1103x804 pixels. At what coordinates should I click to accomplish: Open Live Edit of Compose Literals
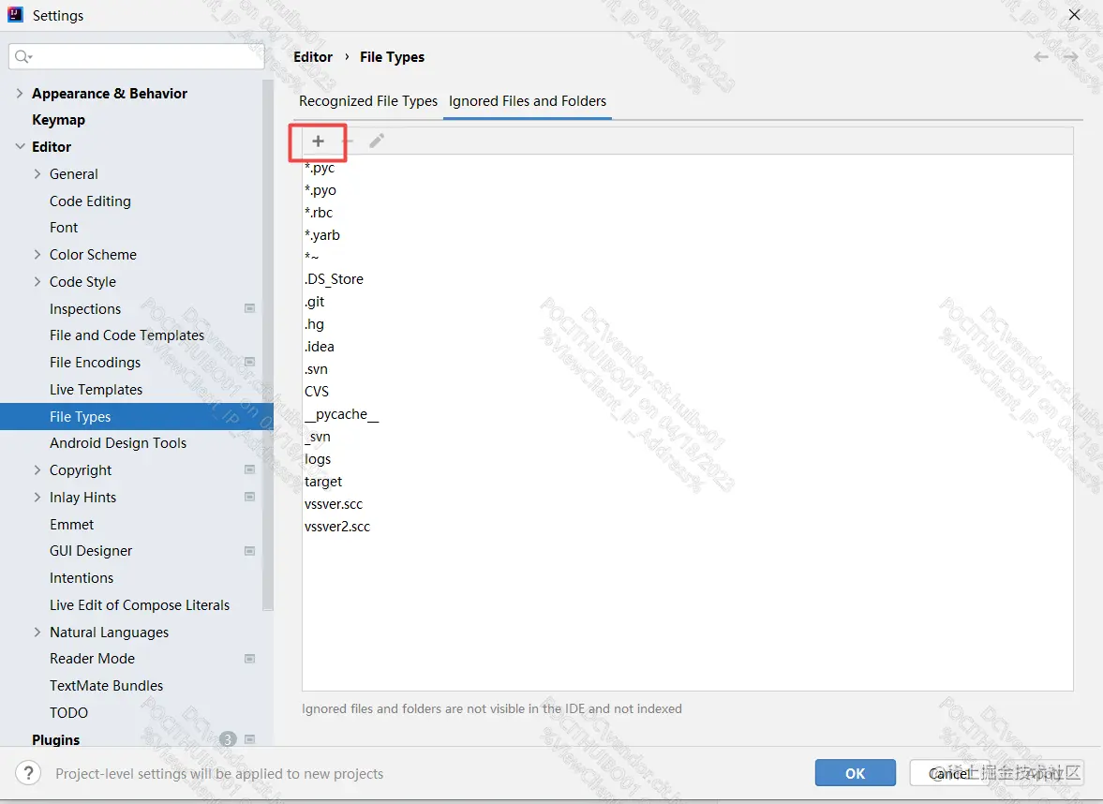(x=140, y=605)
